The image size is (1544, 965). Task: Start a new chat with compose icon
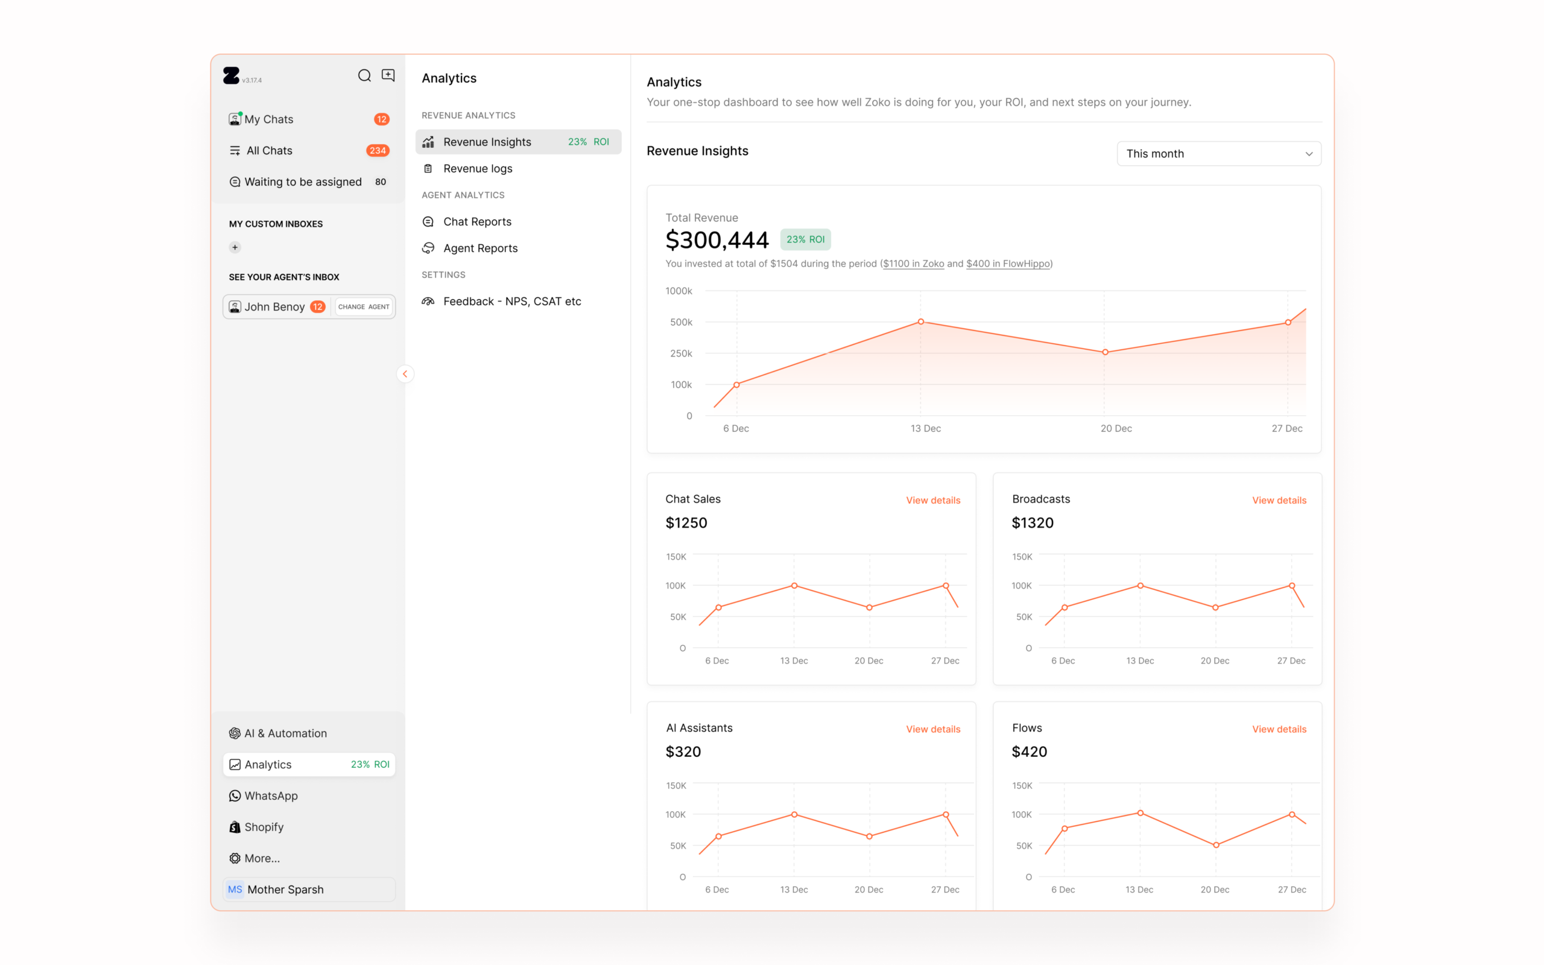pos(388,75)
